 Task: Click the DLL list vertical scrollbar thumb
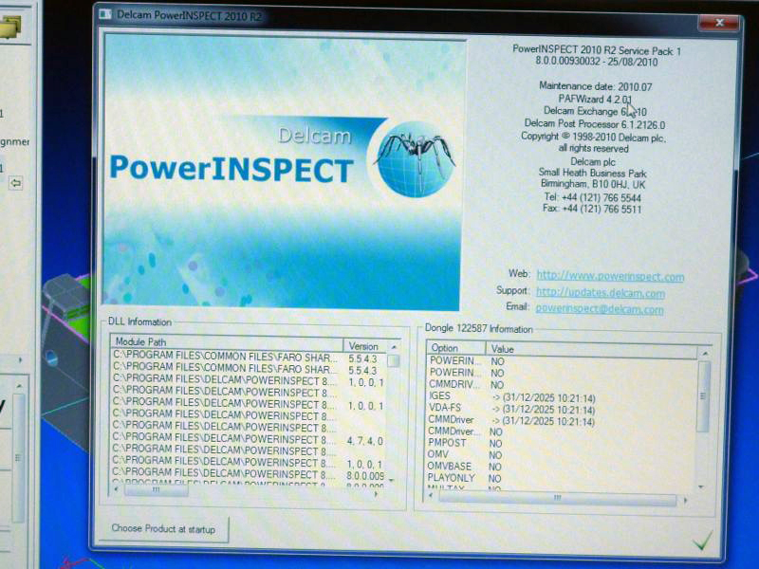coord(394,361)
